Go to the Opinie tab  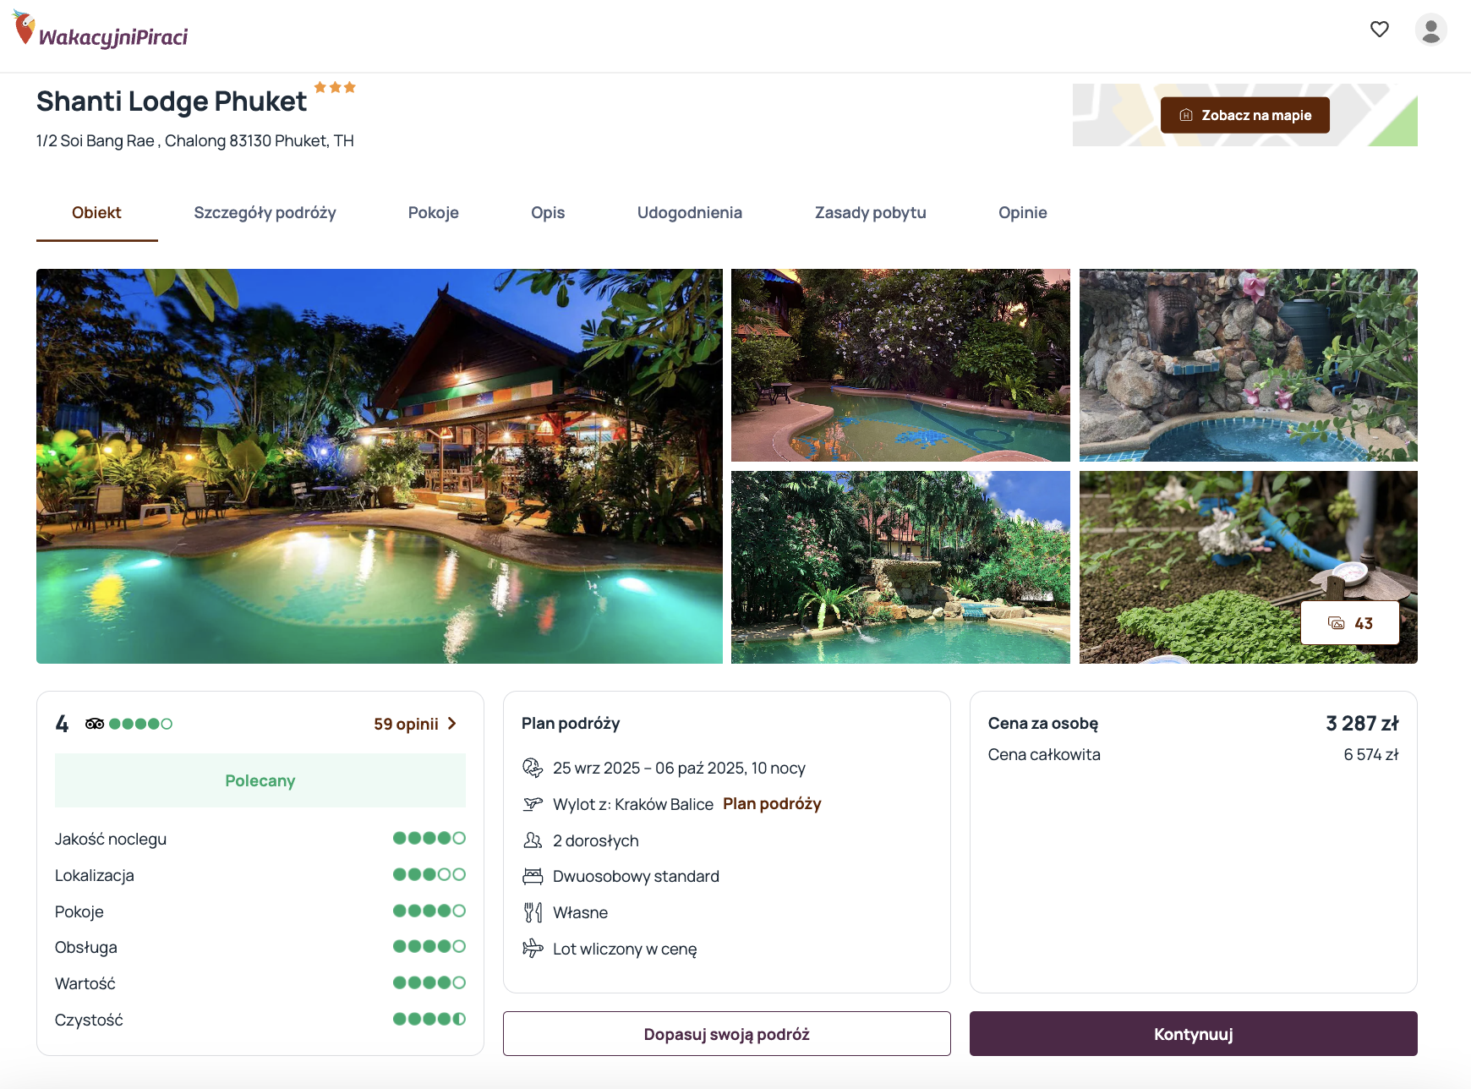(x=1022, y=213)
